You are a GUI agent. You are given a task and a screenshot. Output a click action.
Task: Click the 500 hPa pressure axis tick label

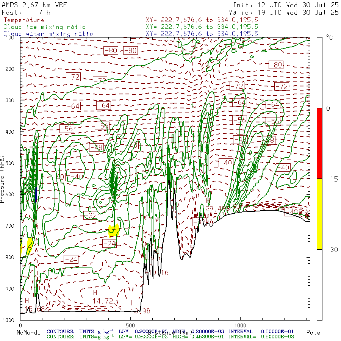(x=10, y=163)
